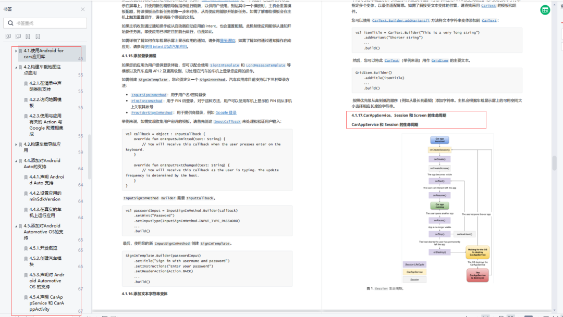Open the InputSignInMethod bullet link
Image resolution: width=563 pixels, height=317 pixels.
(x=149, y=95)
